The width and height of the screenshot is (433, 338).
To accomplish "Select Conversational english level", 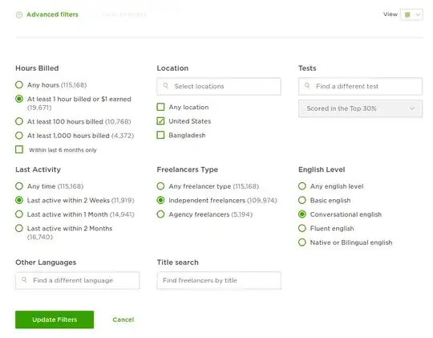I will tap(302, 214).
